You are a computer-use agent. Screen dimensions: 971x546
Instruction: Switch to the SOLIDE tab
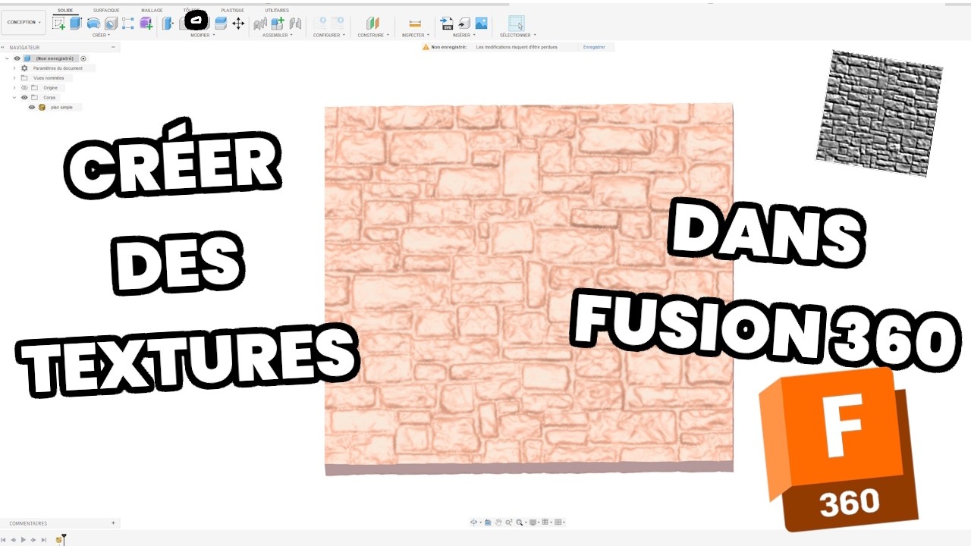coord(65,10)
